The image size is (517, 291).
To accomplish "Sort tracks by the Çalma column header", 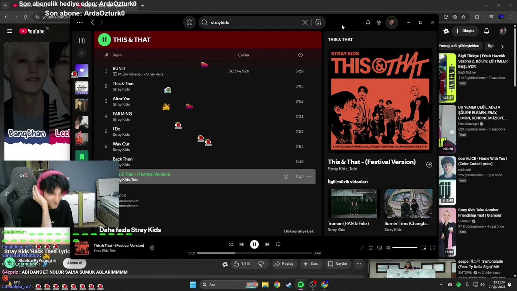I will (x=244, y=55).
